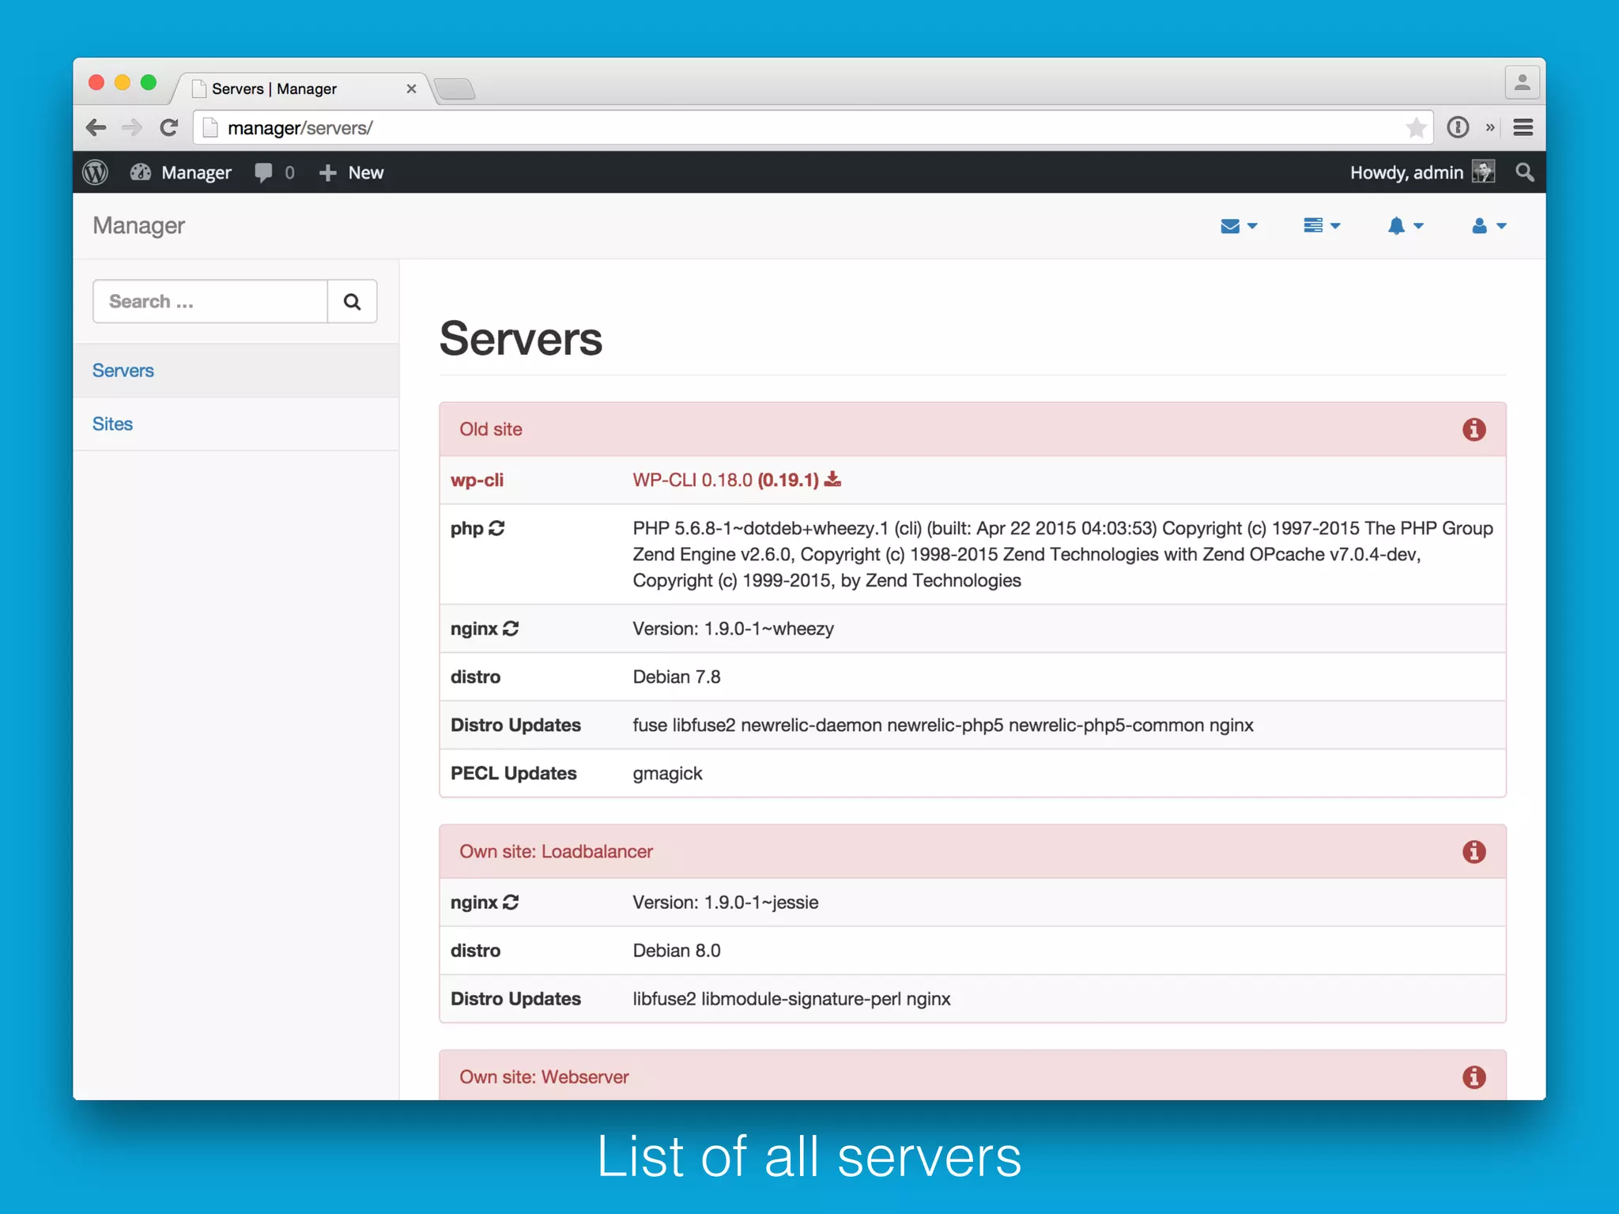This screenshot has height=1214, width=1619.
Task: Click the Debian 7.8 distro value
Action: point(677,677)
